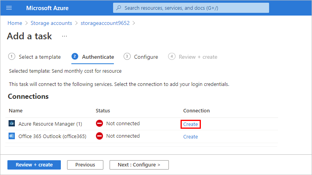Screen dimensions: 312x175
Task: Click 'This task will connect' description text
Action: 119,84
